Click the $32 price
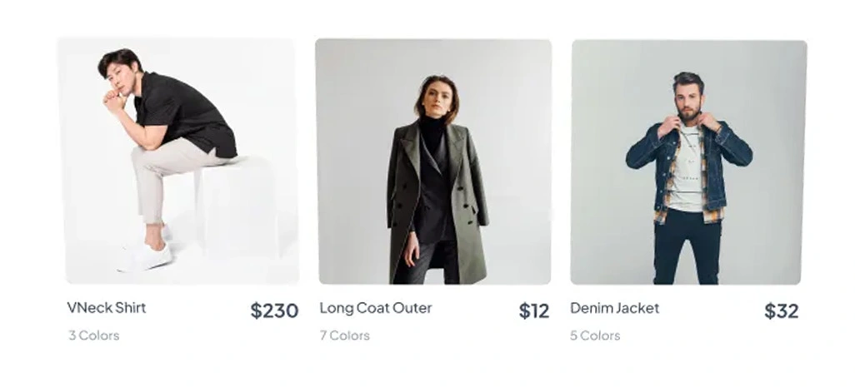This screenshot has height=388, width=855. pyautogui.click(x=781, y=311)
